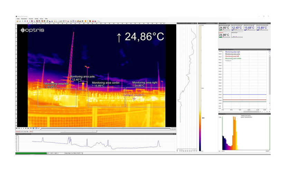Open the Datei menu

(x=18, y=19)
